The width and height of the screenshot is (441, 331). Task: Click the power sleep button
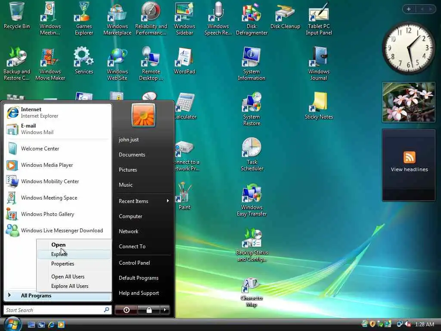[x=126, y=310]
